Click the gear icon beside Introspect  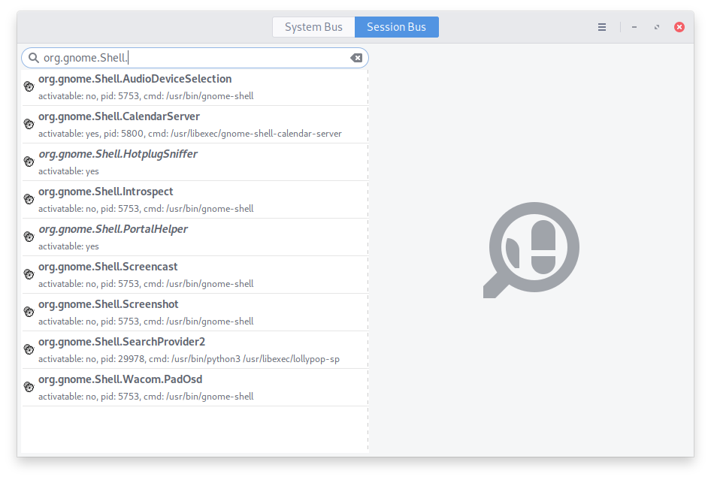[x=29, y=199]
